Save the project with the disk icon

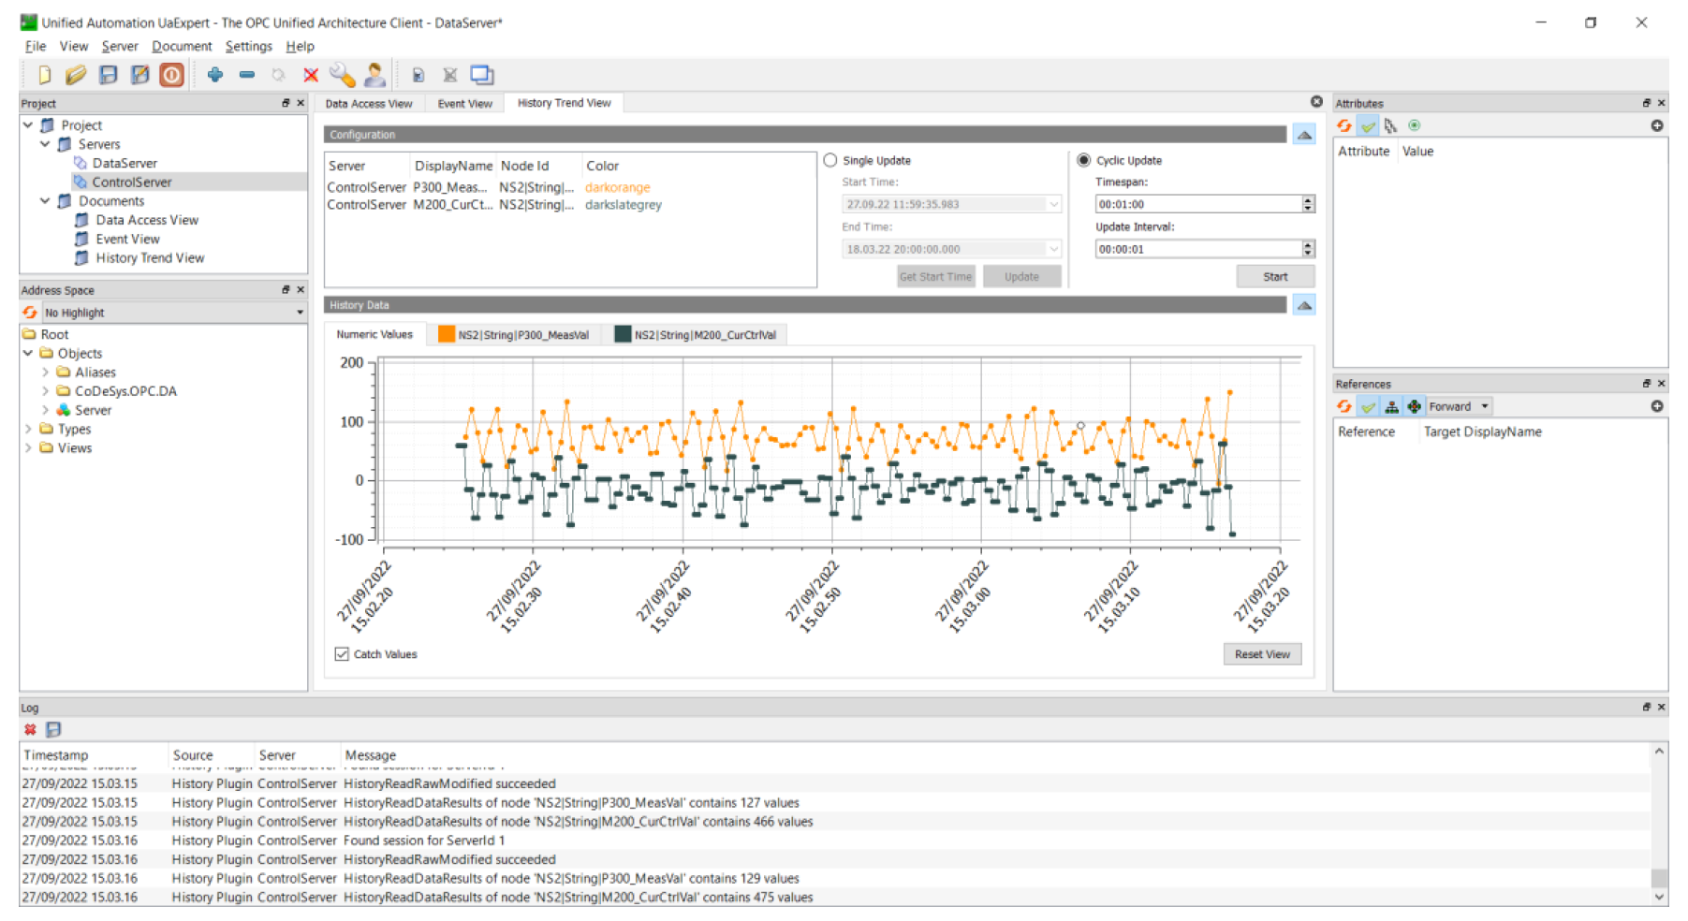(108, 75)
